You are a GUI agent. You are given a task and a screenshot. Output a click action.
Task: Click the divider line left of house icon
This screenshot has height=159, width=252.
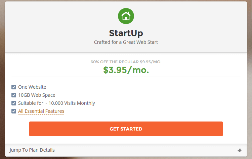coord(71,16)
